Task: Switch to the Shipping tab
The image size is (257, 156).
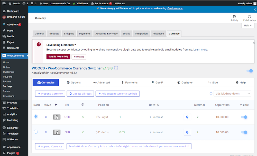Action: click(69, 34)
